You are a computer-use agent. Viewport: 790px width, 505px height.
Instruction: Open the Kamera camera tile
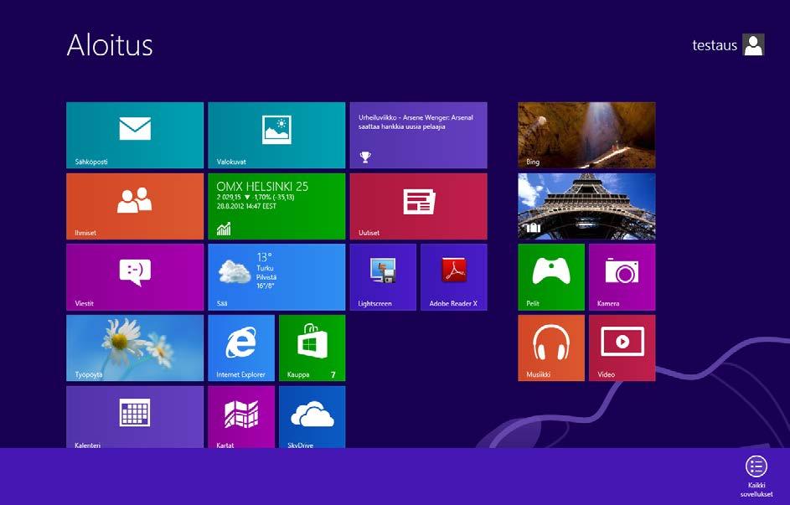point(622,277)
